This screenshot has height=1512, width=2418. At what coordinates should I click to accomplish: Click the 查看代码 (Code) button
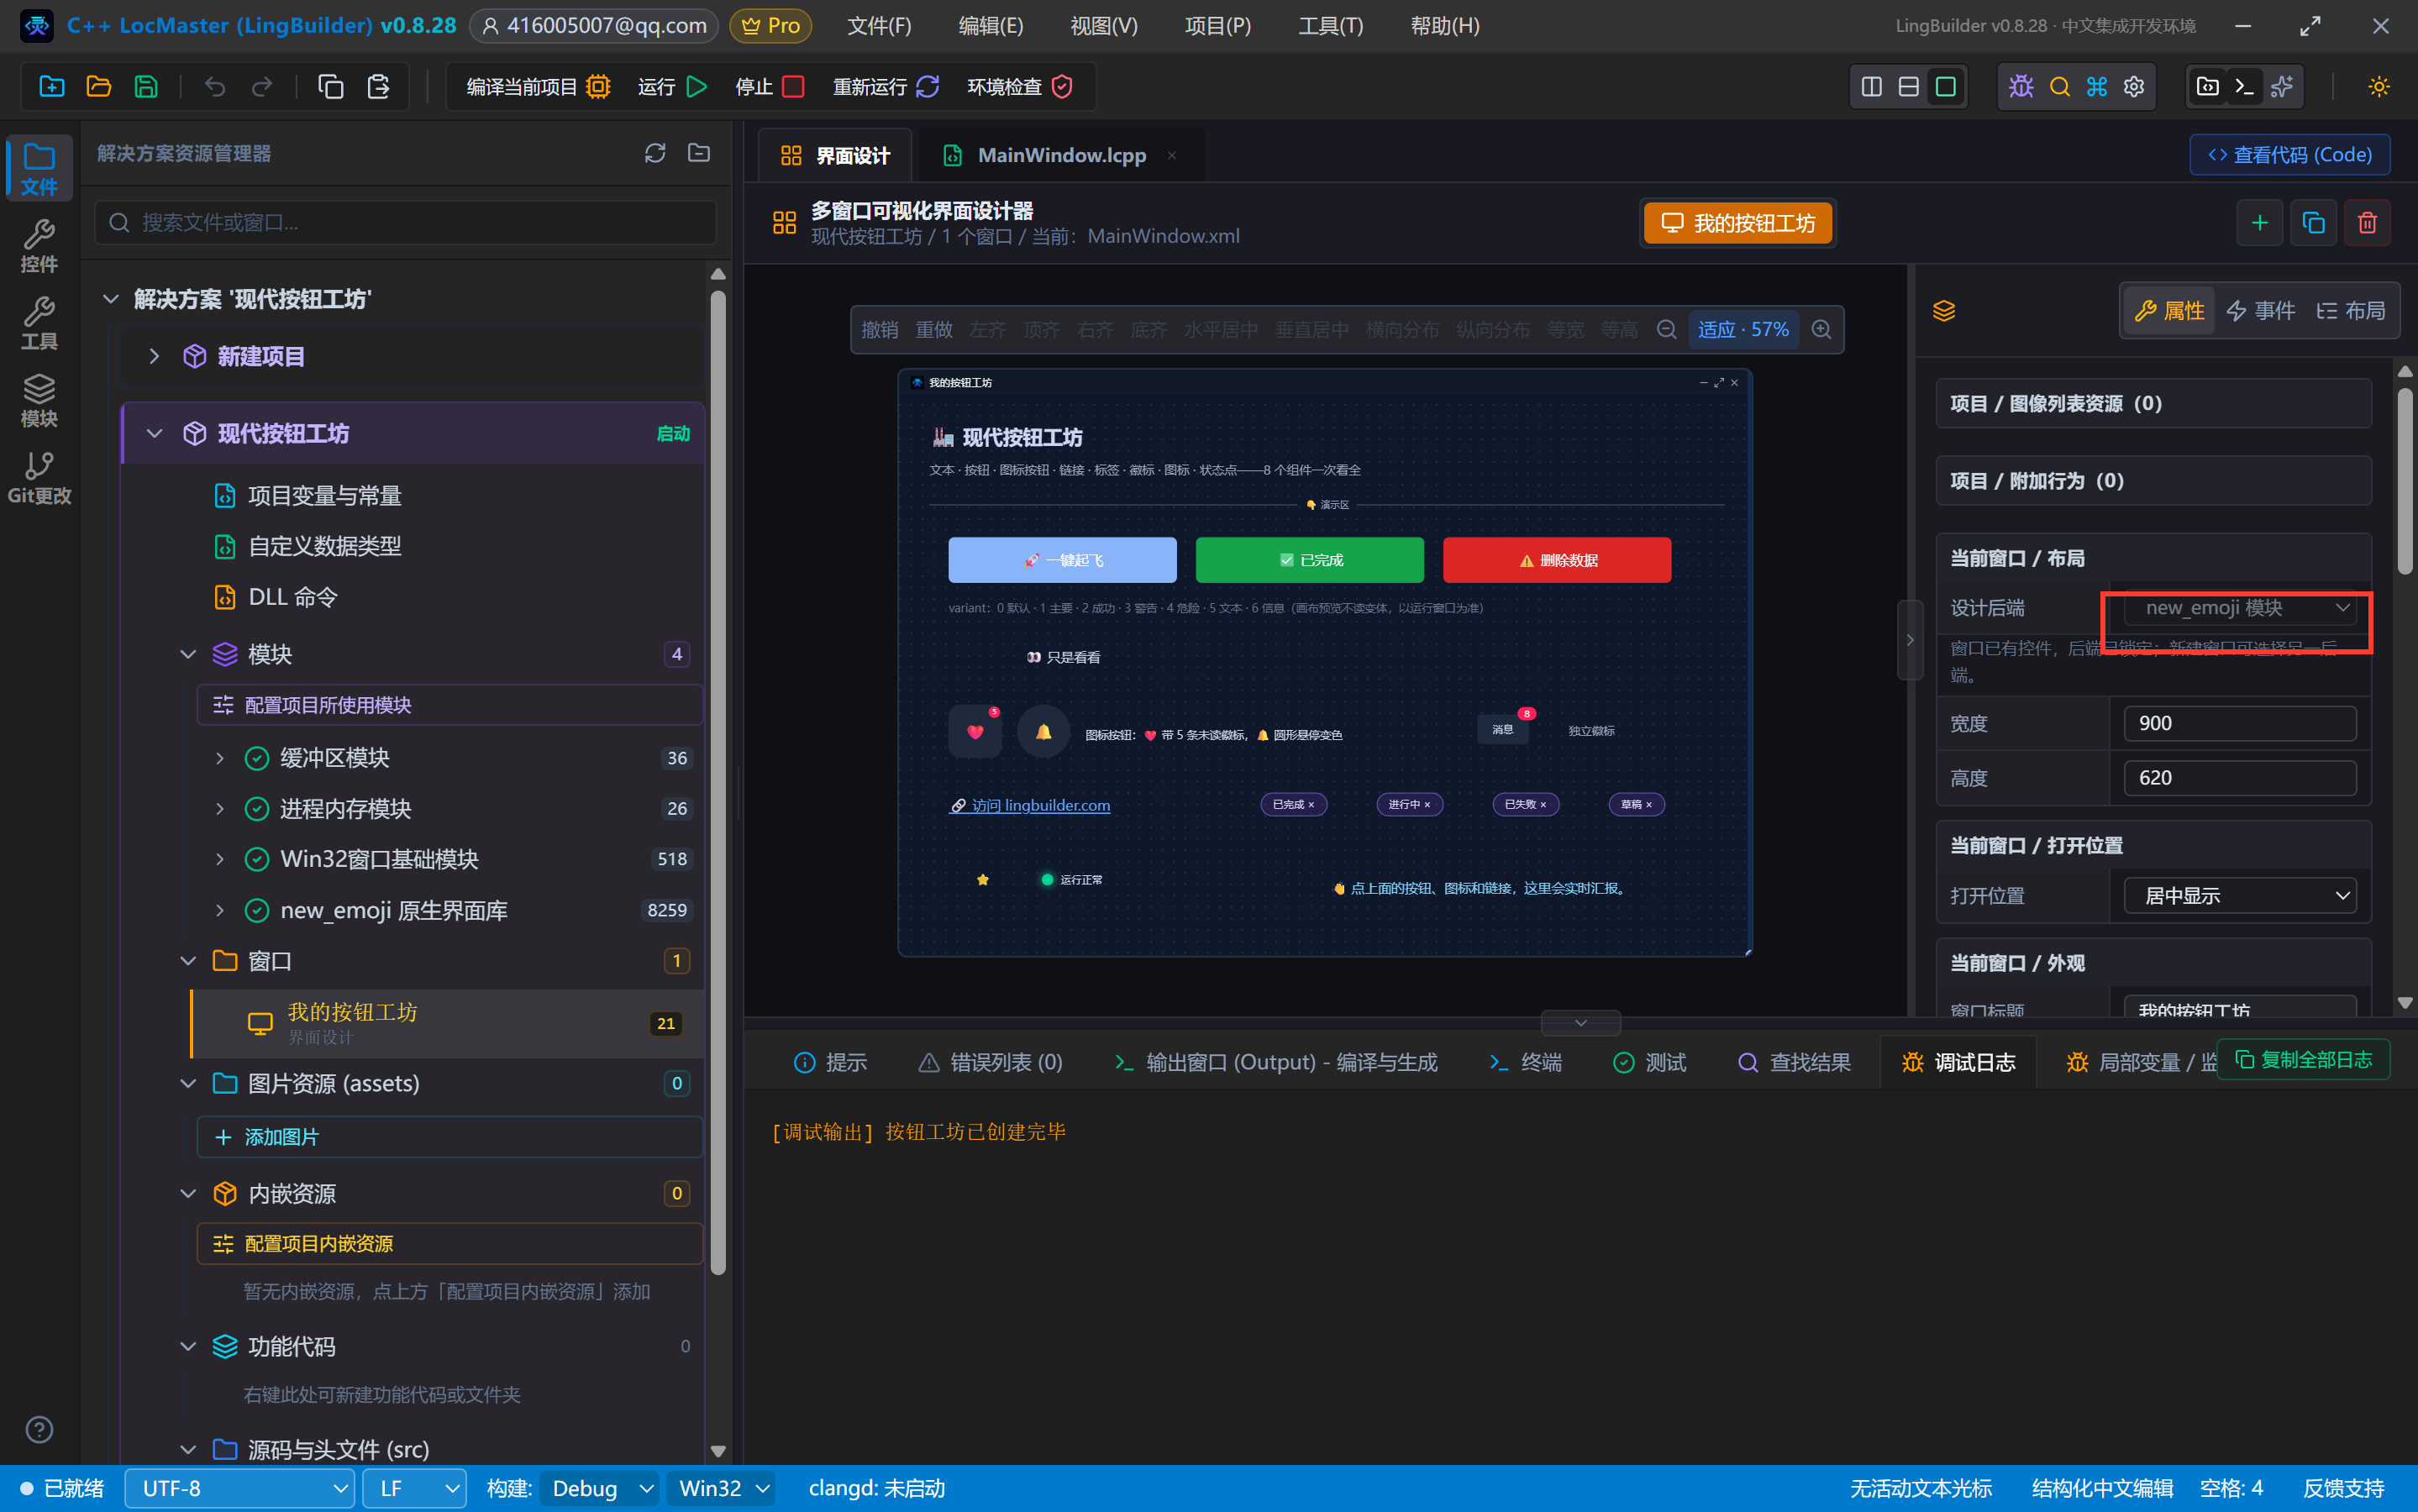click(x=2290, y=154)
